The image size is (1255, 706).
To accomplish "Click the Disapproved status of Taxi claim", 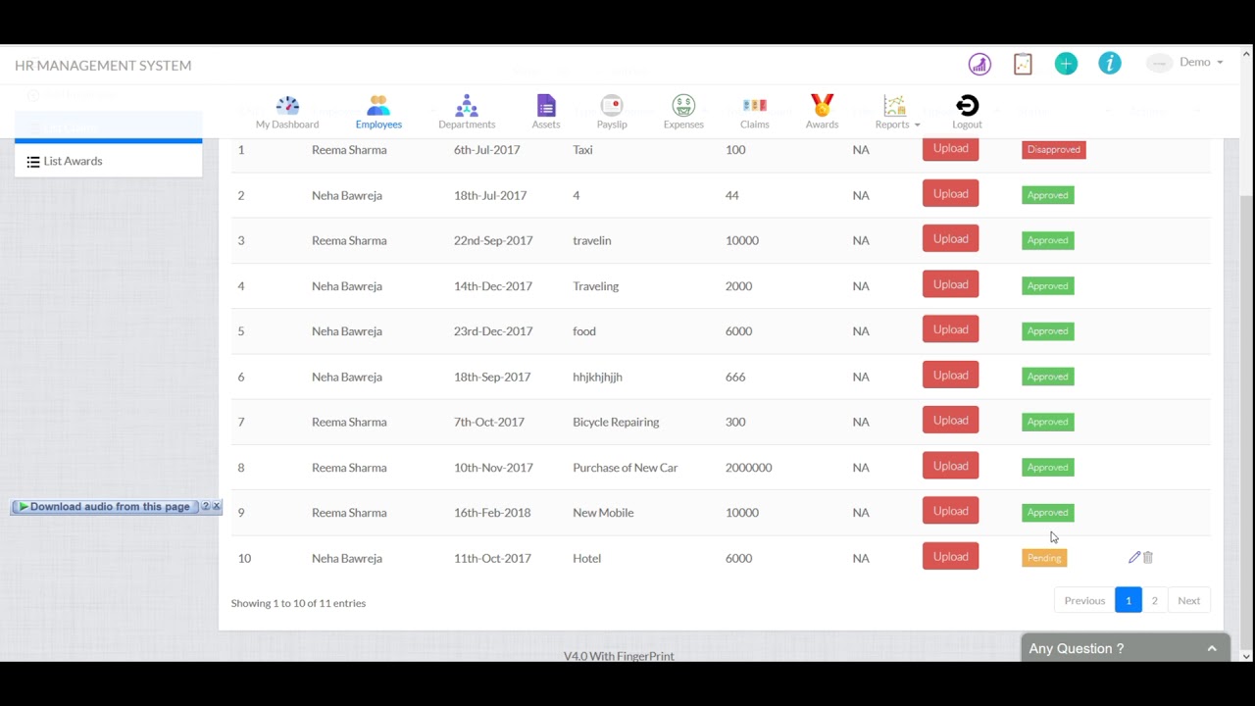I will [1054, 150].
